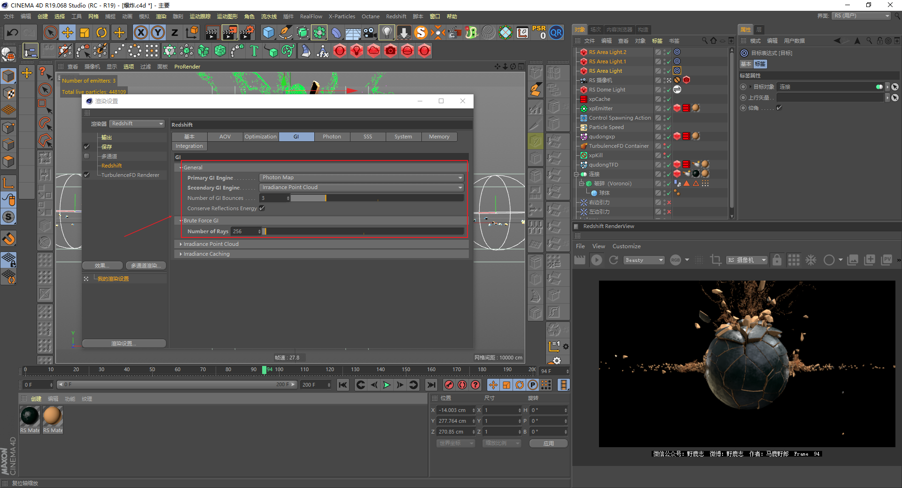Viewport: 902px width, 488px height.
Task: Open the 渲染器 Redshift dropdown
Action: (x=137, y=123)
